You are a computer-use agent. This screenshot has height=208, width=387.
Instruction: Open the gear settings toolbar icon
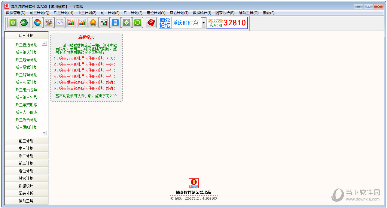point(126,23)
